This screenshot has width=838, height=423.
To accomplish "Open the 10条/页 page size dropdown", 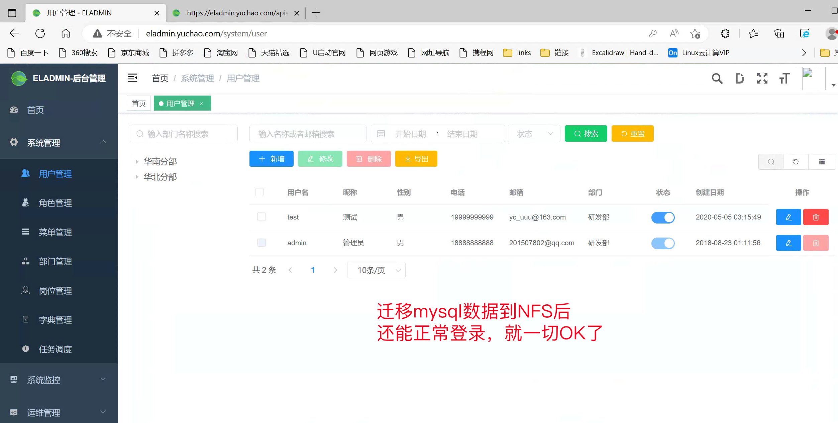I will (x=376, y=270).
